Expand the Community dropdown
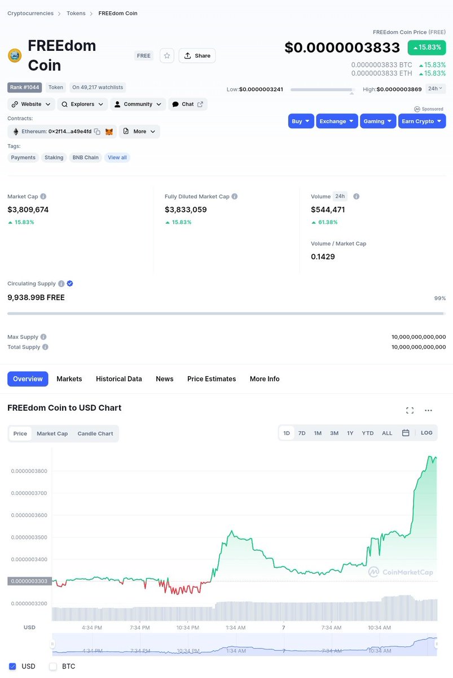453x678 pixels. [x=138, y=104]
